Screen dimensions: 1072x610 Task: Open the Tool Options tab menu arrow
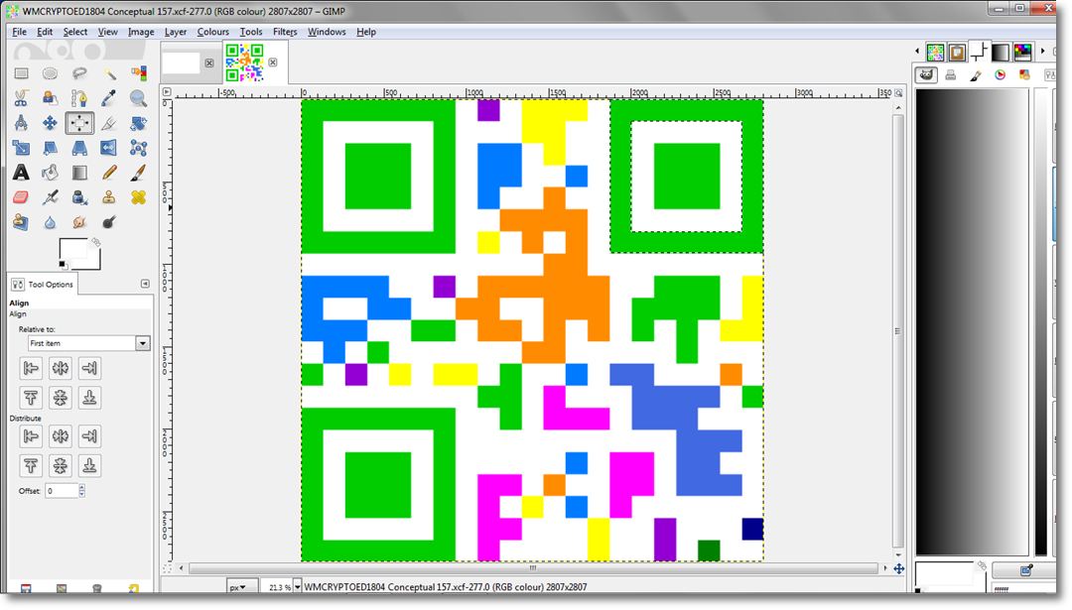145,284
